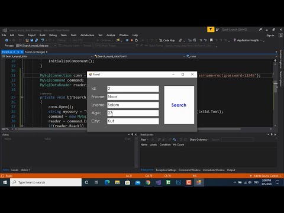Click the Sign in link
The width and height of the screenshot is (284, 213).
[x=270, y=35]
